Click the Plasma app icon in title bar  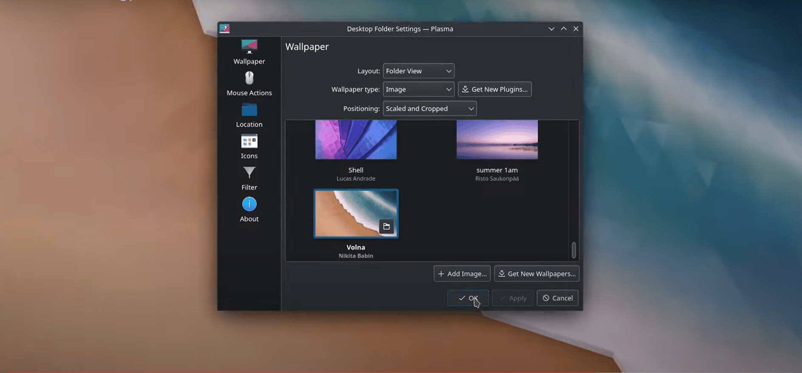(x=224, y=28)
